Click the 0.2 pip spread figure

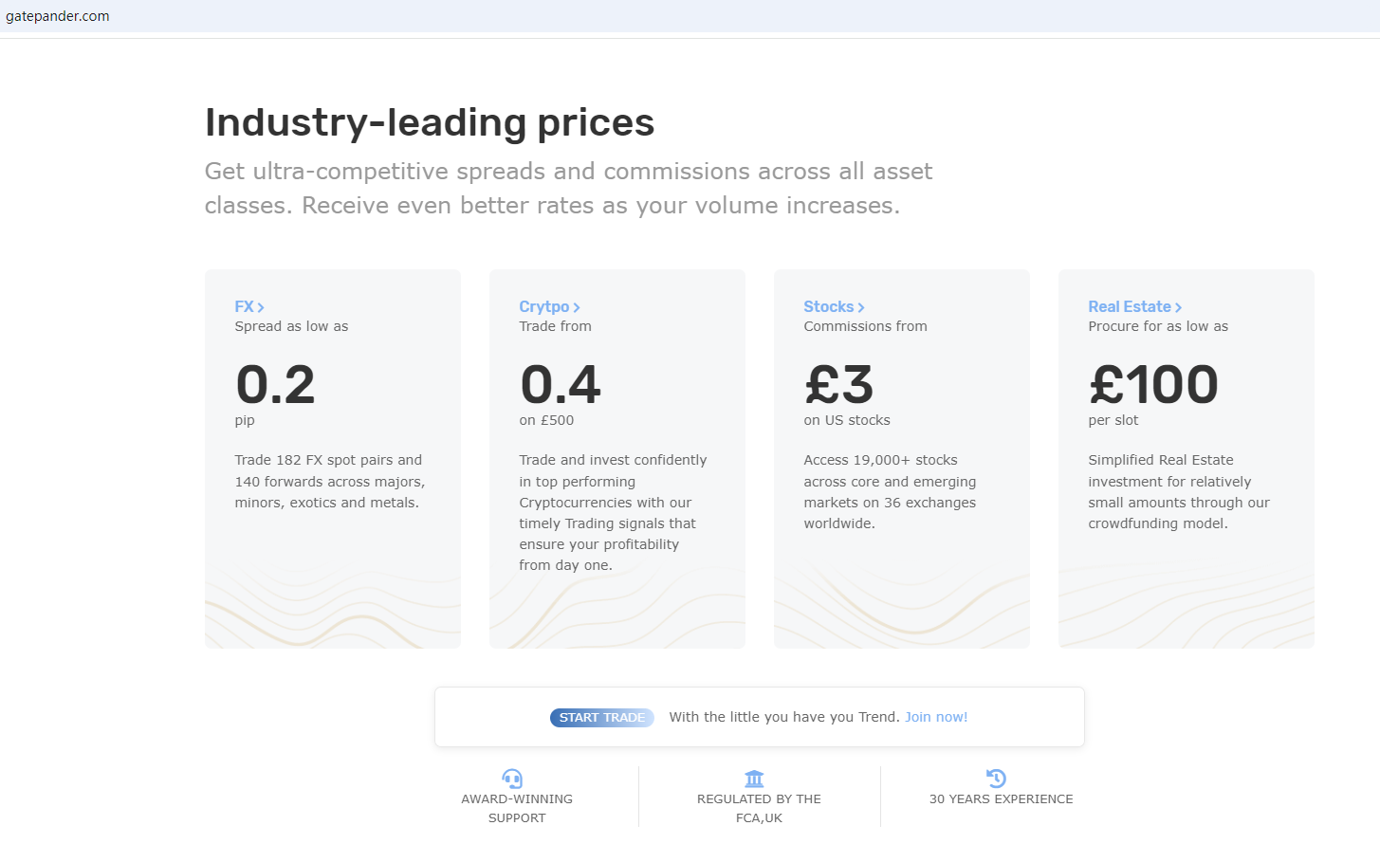click(x=275, y=385)
